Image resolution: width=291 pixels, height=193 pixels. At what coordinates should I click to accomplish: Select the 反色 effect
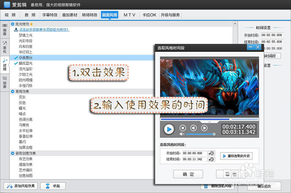[x=22, y=103]
